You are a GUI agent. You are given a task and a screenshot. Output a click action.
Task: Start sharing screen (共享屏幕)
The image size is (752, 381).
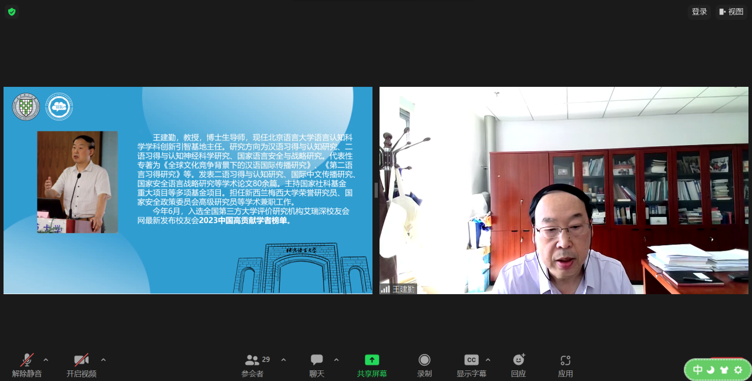pyautogui.click(x=372, y=365)
